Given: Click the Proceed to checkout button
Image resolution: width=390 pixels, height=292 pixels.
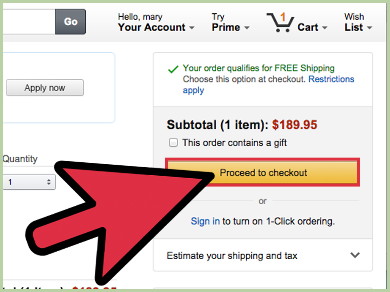Looking at the screenshot, I should [263, 173].
